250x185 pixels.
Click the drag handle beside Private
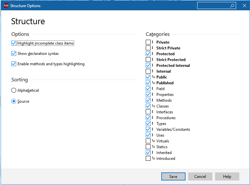153,42
